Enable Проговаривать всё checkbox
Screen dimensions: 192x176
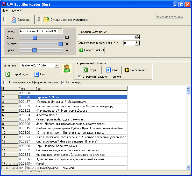tap(5, 82)
